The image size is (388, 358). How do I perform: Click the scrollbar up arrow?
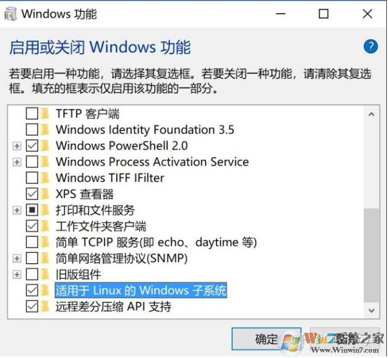click(371, 114)
